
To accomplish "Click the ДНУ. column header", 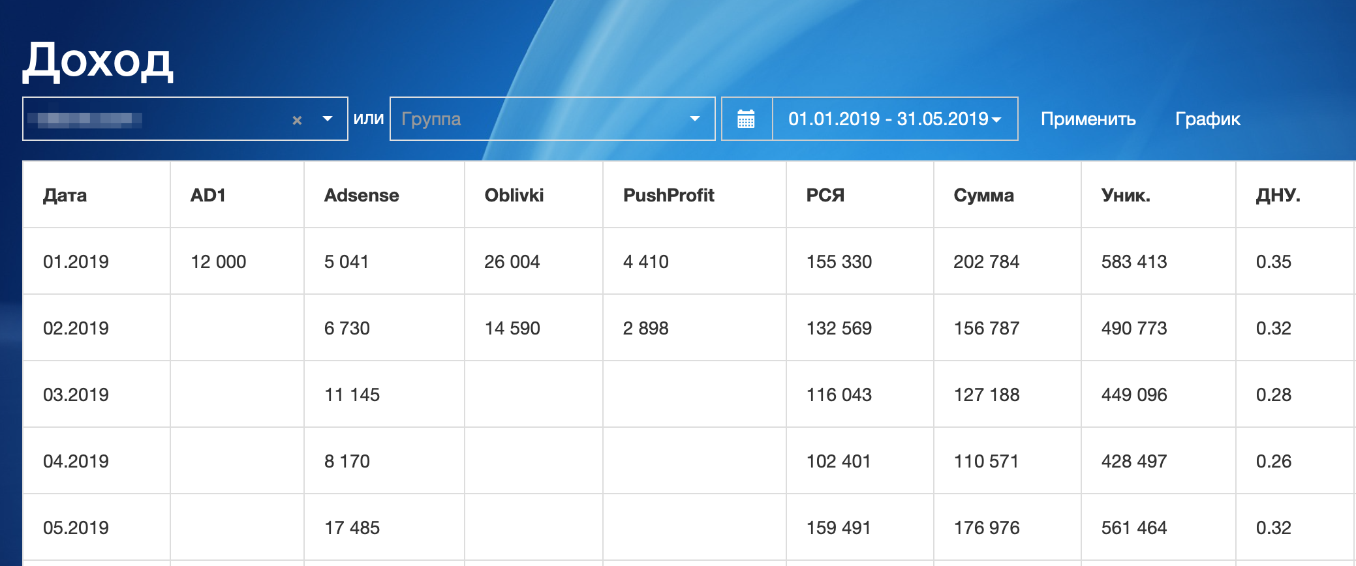I will click(x=1278, y=195).
